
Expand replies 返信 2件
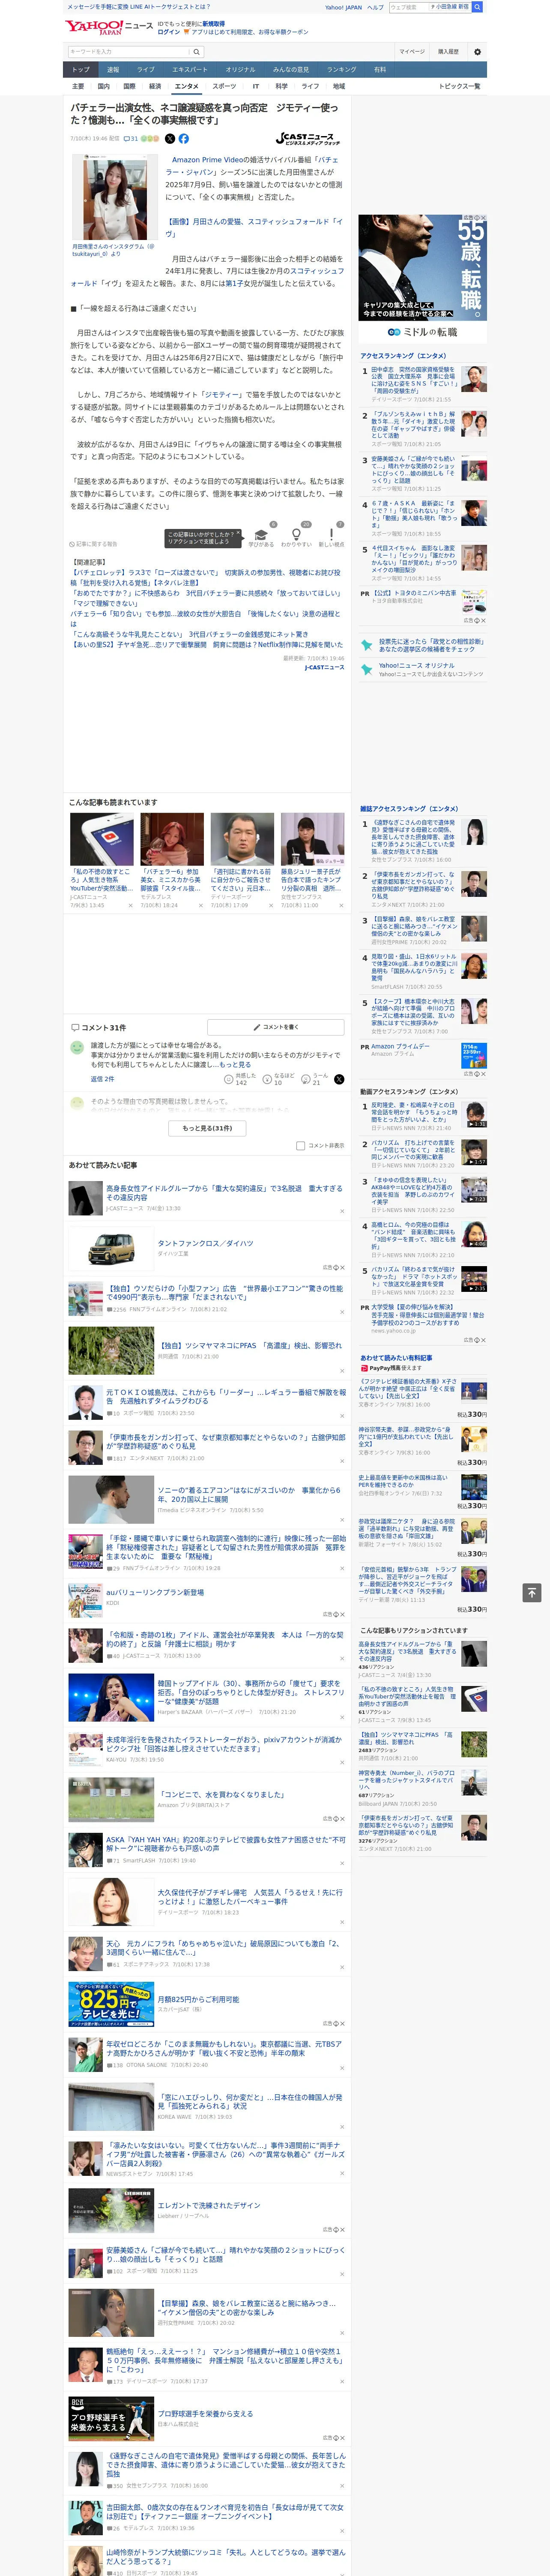click(x=103, y=1079)
